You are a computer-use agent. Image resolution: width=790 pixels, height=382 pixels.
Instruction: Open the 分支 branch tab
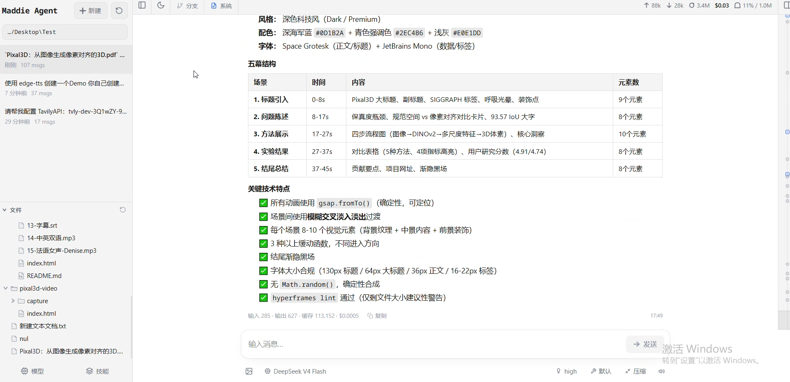[x=187, y=6]
